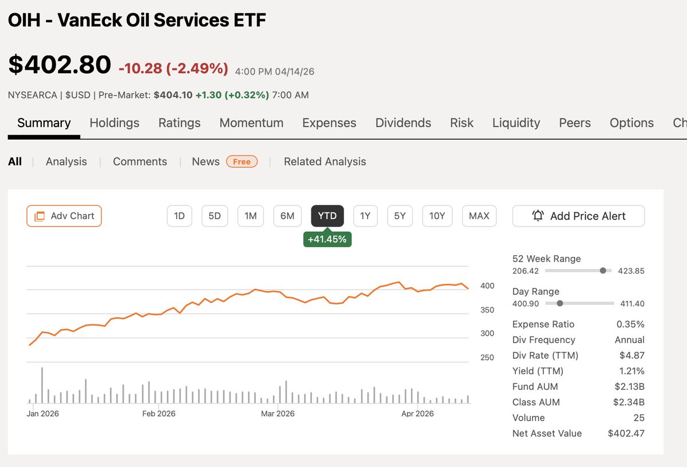Select the All filter
The image size is (687, 467).
click(15, 161)
